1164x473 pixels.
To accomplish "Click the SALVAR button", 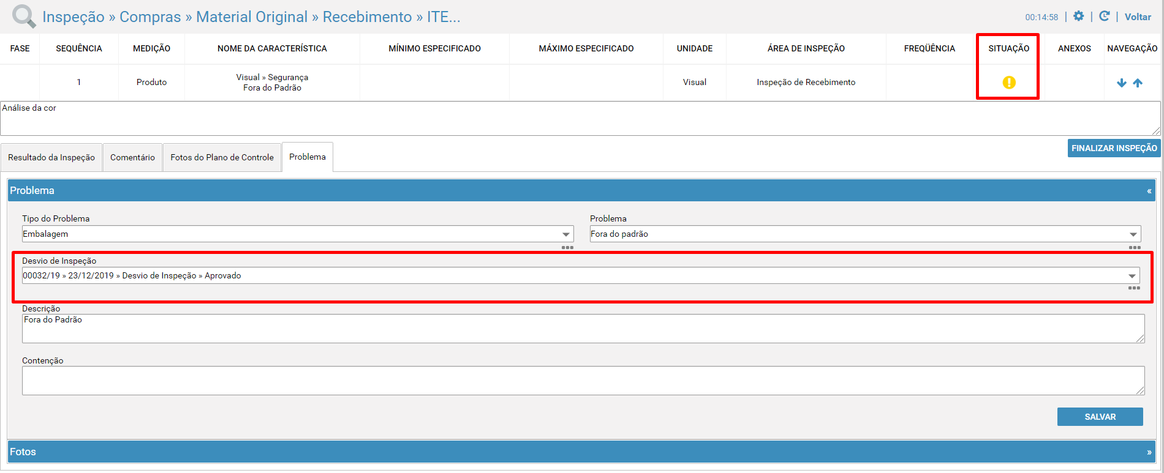I will tap(1100, 417).
